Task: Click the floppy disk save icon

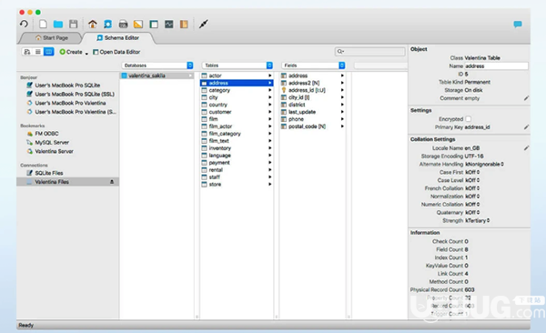Action: point(73,24)
